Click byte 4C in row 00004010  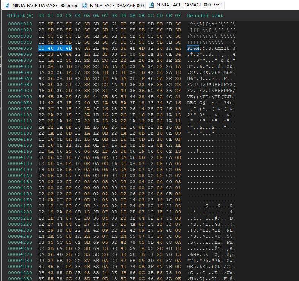[78, 24]
